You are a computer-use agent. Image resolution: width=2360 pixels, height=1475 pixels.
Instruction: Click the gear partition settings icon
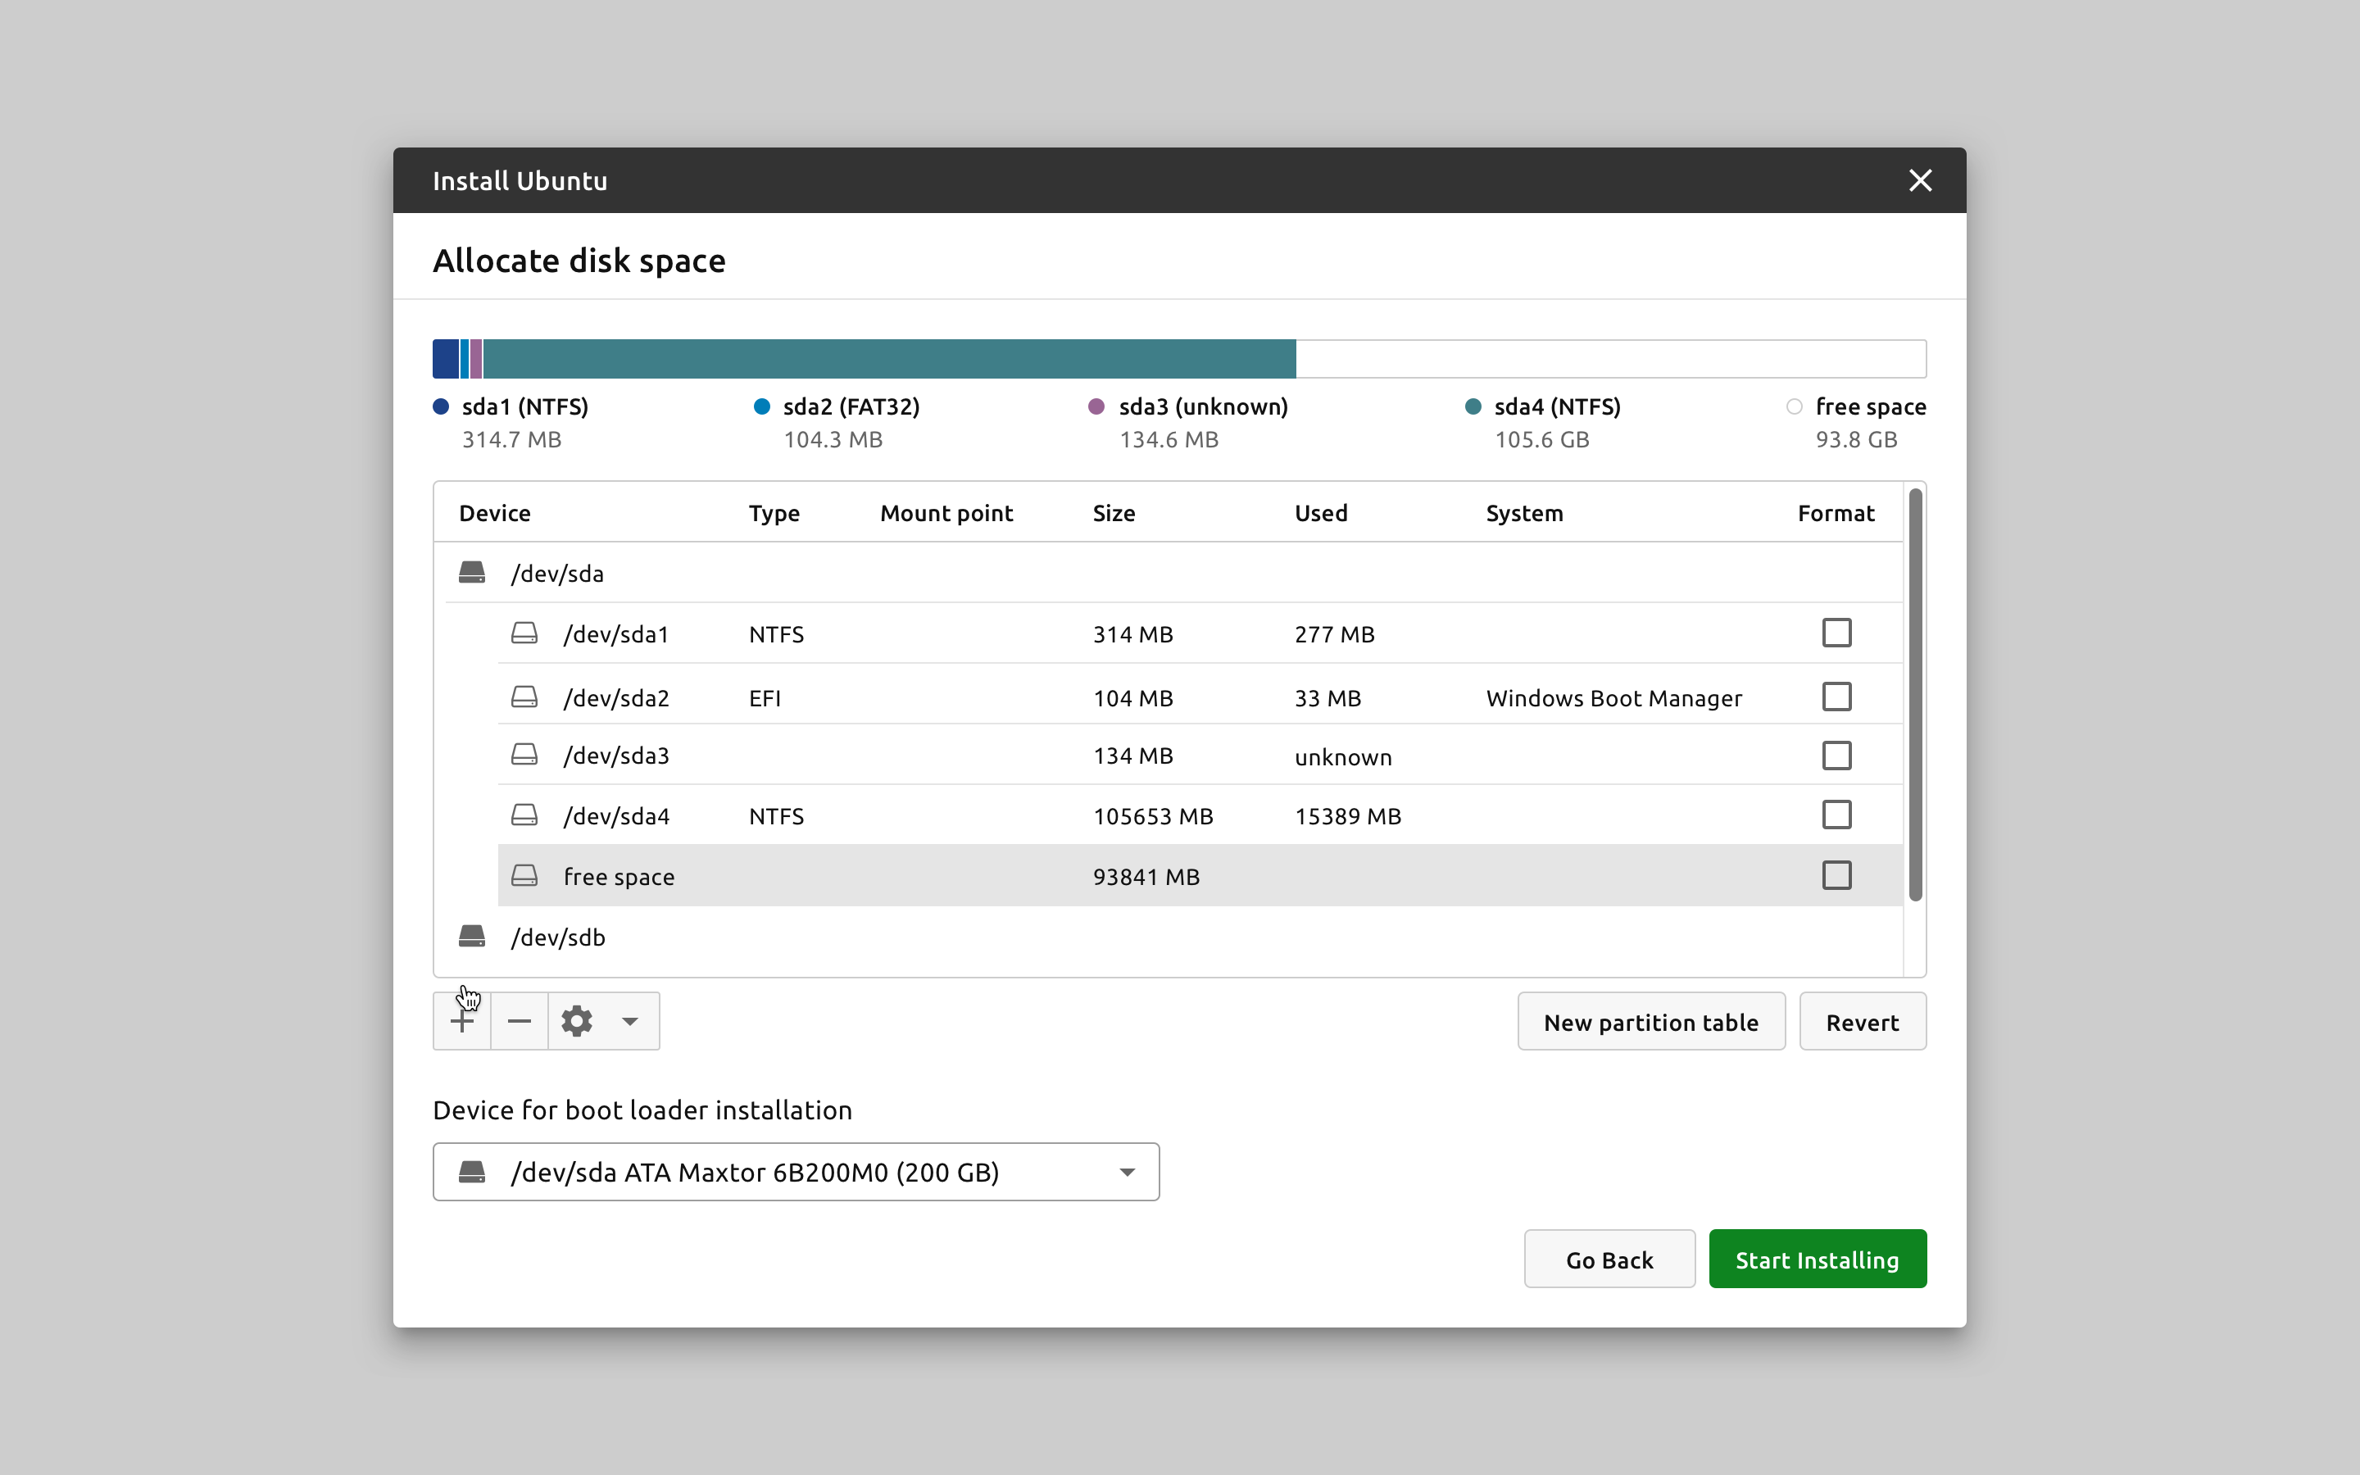coord(576,1021)
